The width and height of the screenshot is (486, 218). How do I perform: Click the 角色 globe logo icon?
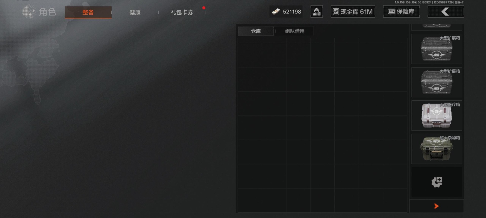pyautogui.click(x=29, y=11)
